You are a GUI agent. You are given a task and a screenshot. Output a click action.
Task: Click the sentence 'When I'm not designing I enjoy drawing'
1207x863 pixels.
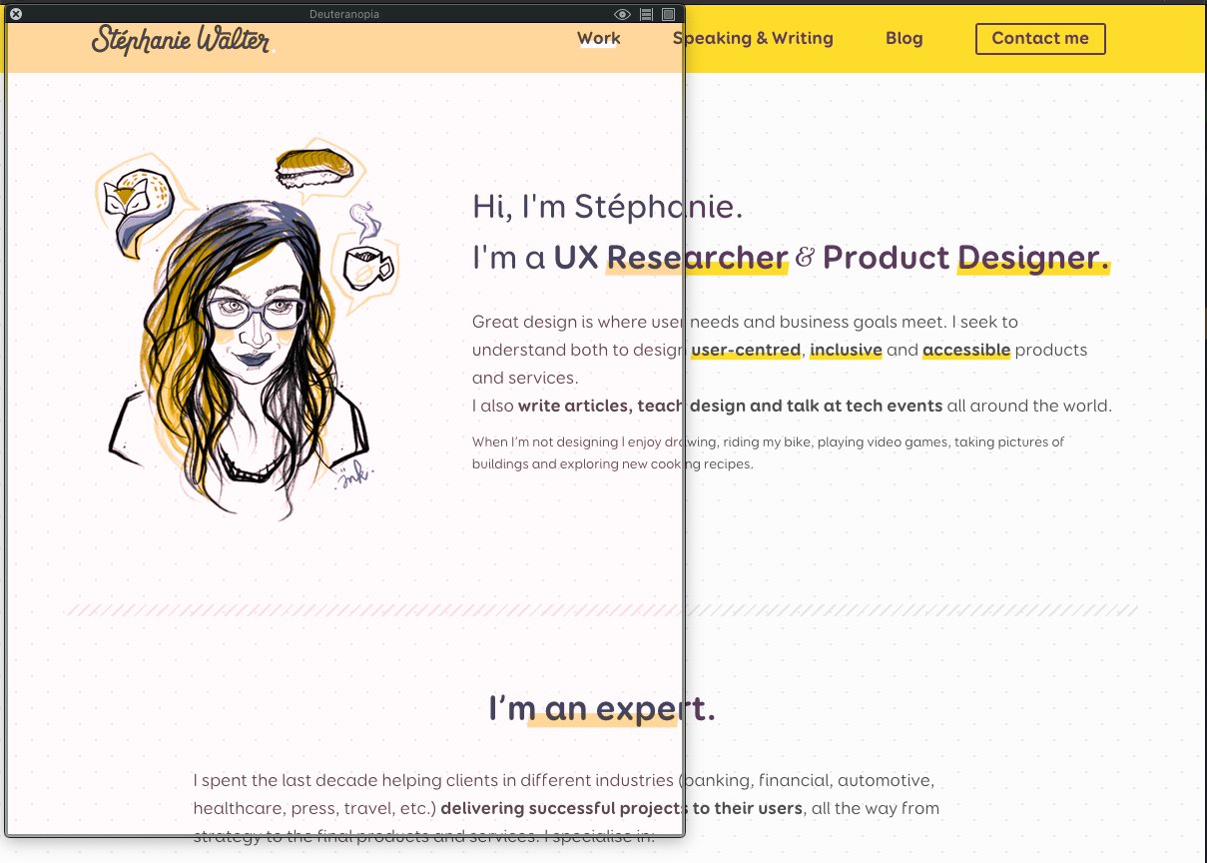[597, 441]
